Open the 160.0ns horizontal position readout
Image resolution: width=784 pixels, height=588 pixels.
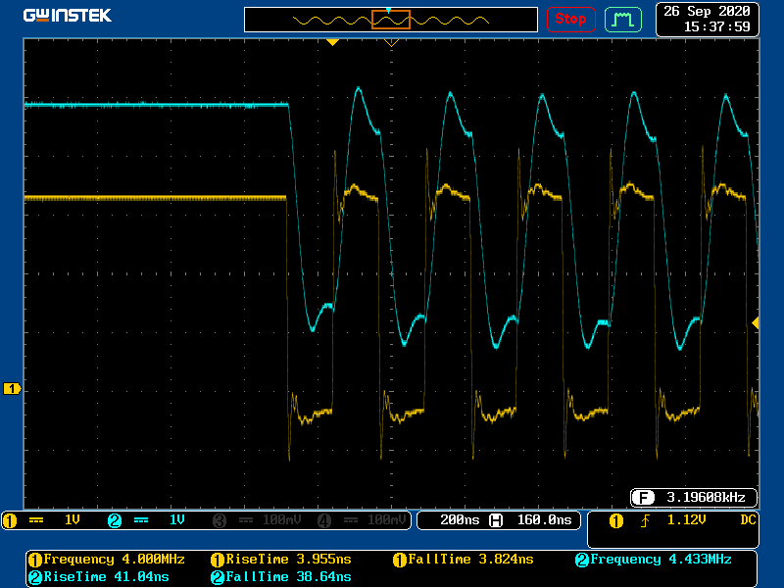[543, 519]
